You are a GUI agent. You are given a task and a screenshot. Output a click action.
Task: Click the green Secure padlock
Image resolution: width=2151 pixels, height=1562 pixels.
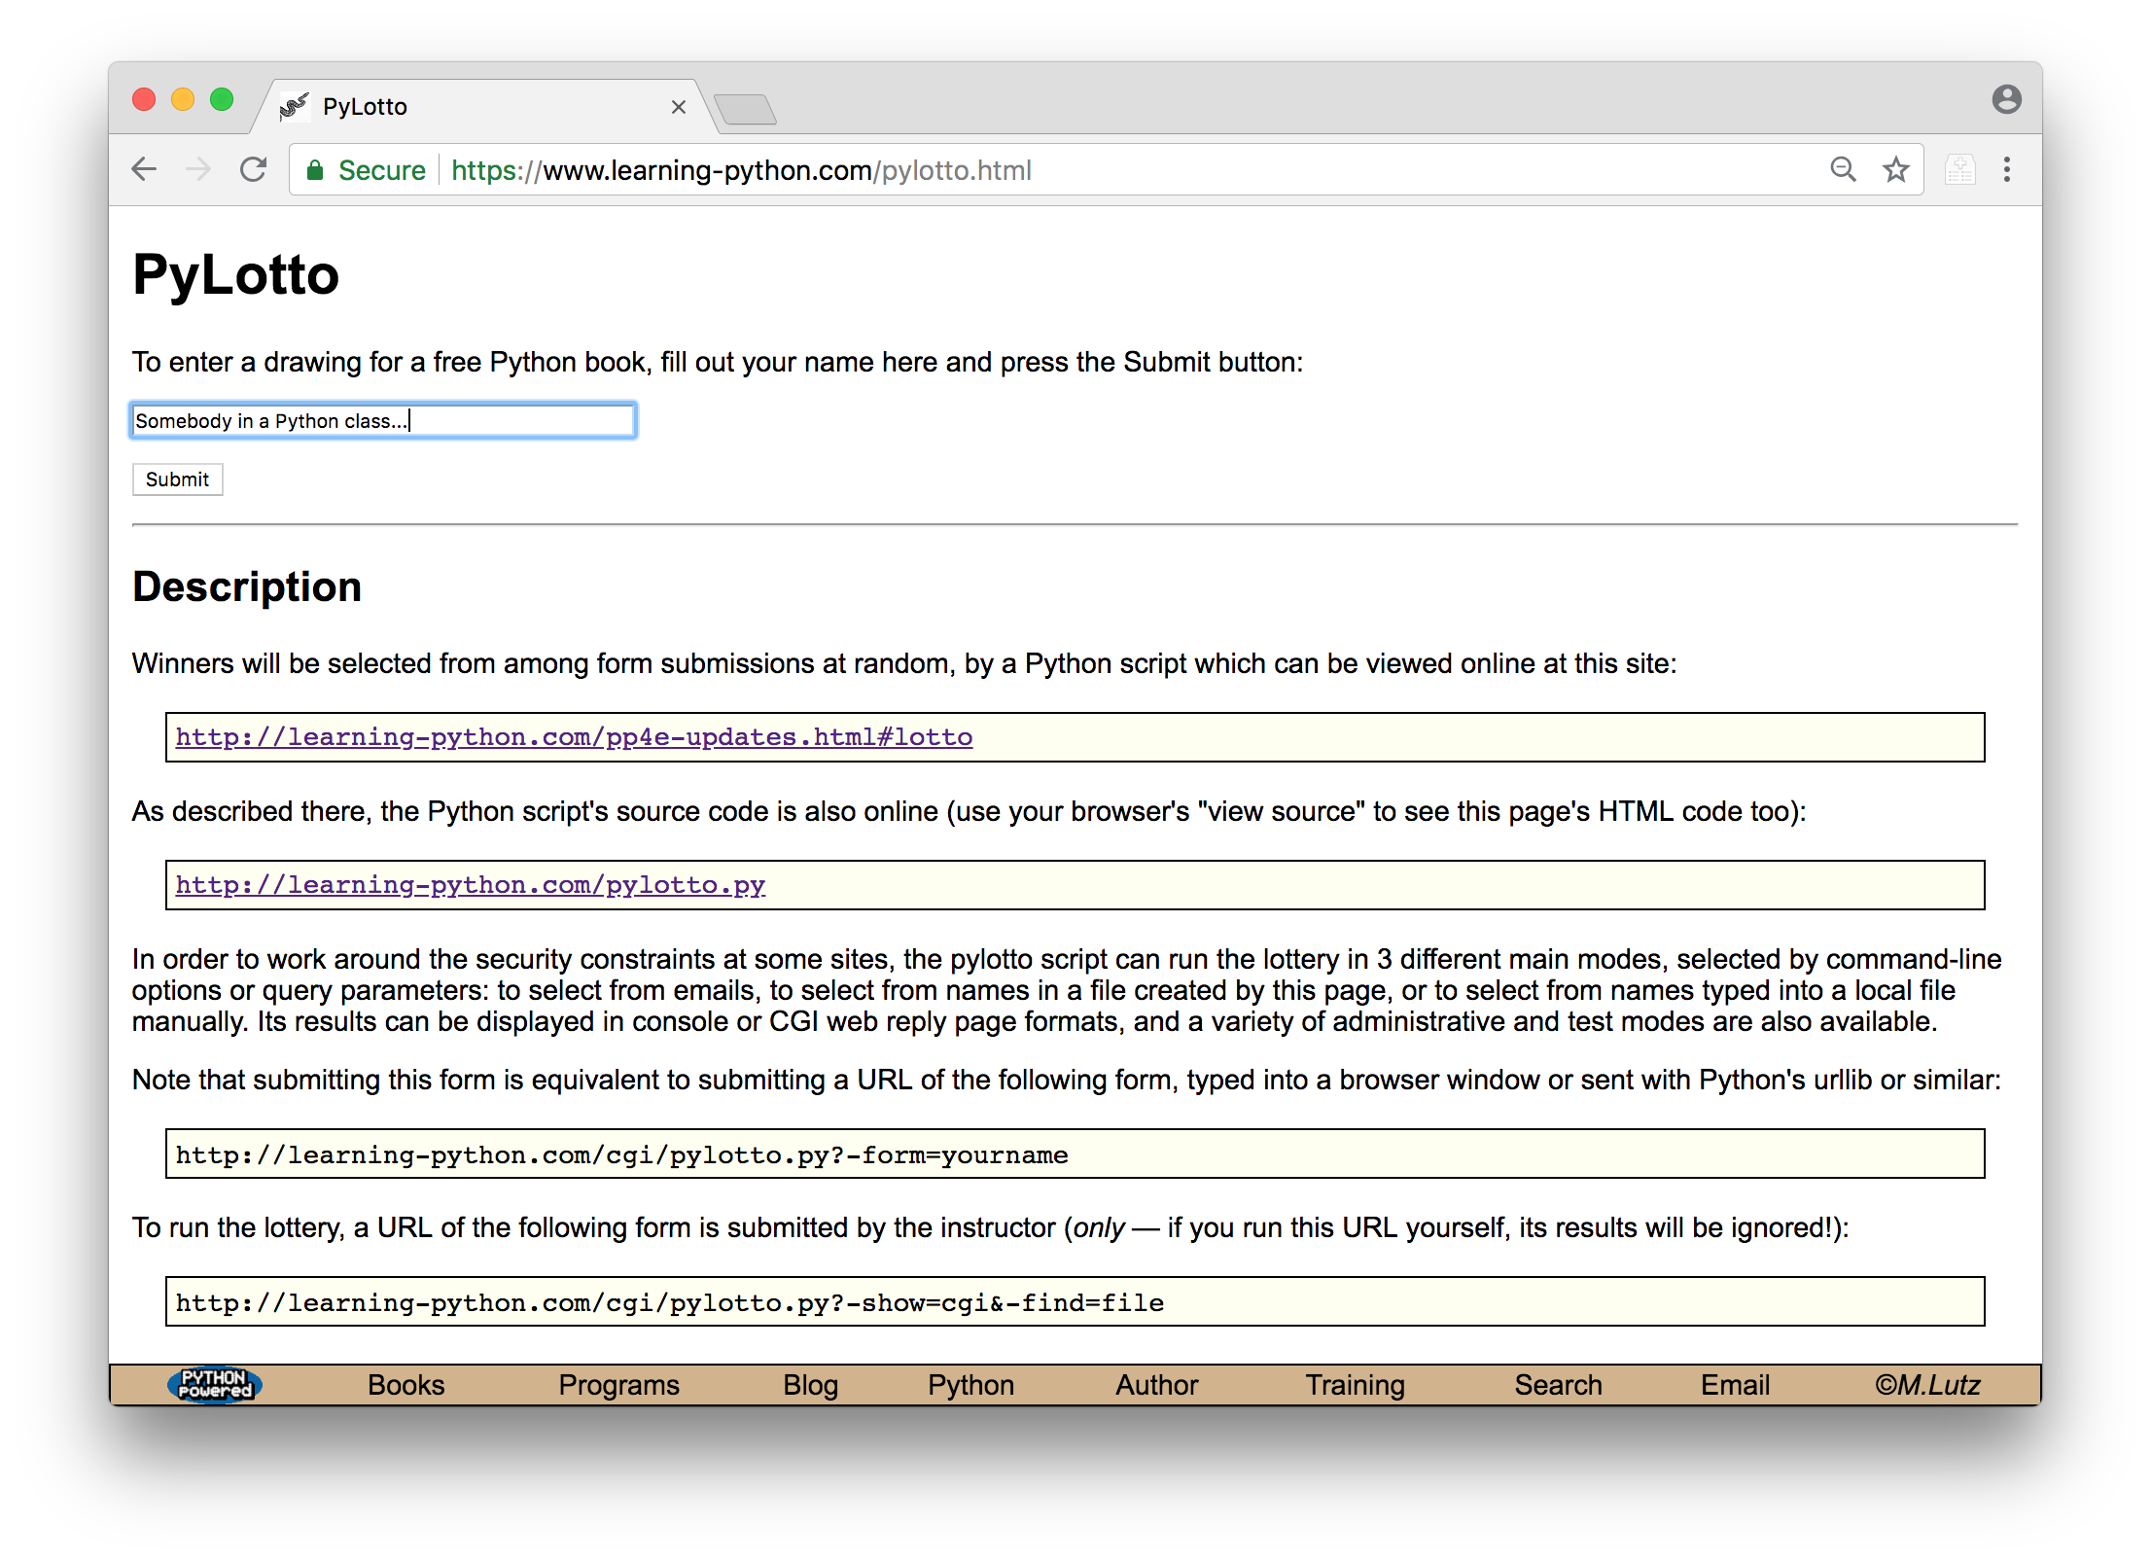[315, 170]
